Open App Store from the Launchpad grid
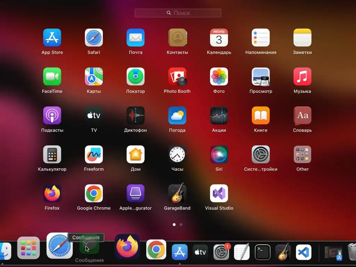356x267 pixels. pyautogui.click(x=52, y=38)
